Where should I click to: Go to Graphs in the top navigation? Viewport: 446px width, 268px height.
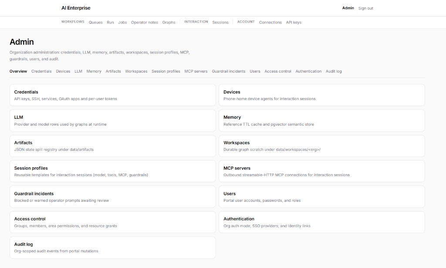point(169,22)
